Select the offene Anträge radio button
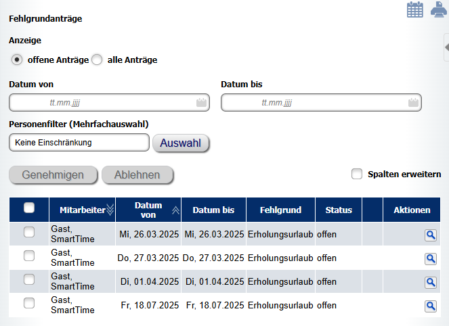The height and width of the screenshot is (326, 449). [x=17, y=60]
